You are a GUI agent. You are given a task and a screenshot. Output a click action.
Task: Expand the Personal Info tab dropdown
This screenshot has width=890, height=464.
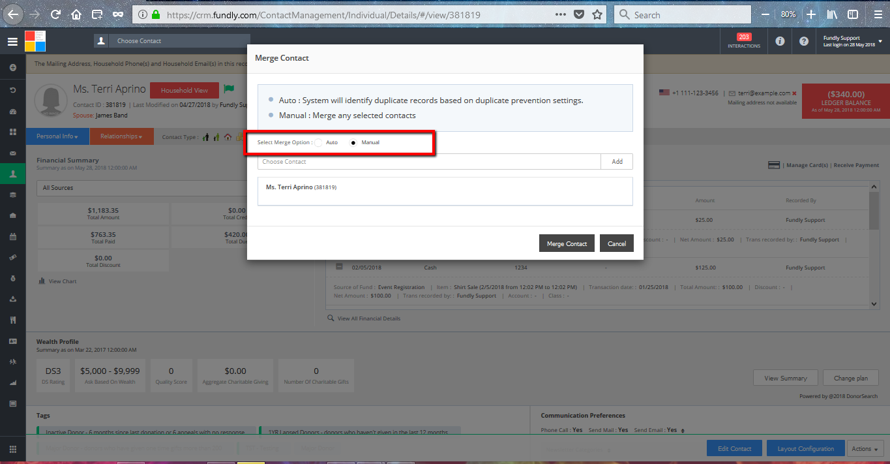(x=57, y=136)
